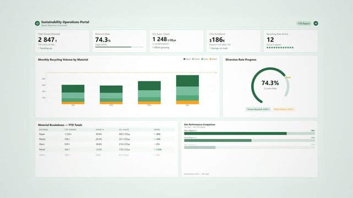Click the orange waste chip below gauge
353x198 pixels.
284,109
